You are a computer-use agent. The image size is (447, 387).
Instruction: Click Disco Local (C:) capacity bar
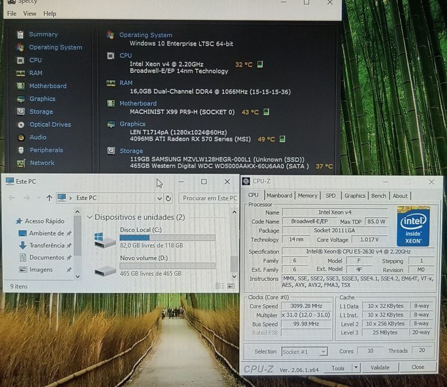[x=167, y=238]
